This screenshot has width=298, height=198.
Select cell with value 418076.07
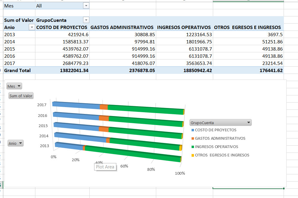point(123,63)
